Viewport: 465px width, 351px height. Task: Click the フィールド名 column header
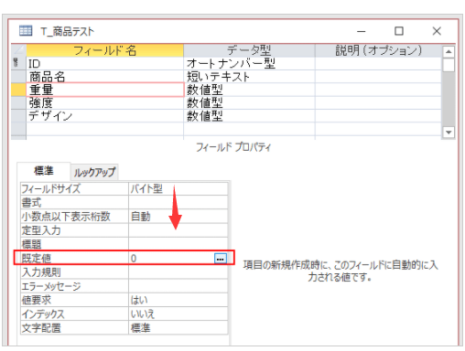coord(105,50)
